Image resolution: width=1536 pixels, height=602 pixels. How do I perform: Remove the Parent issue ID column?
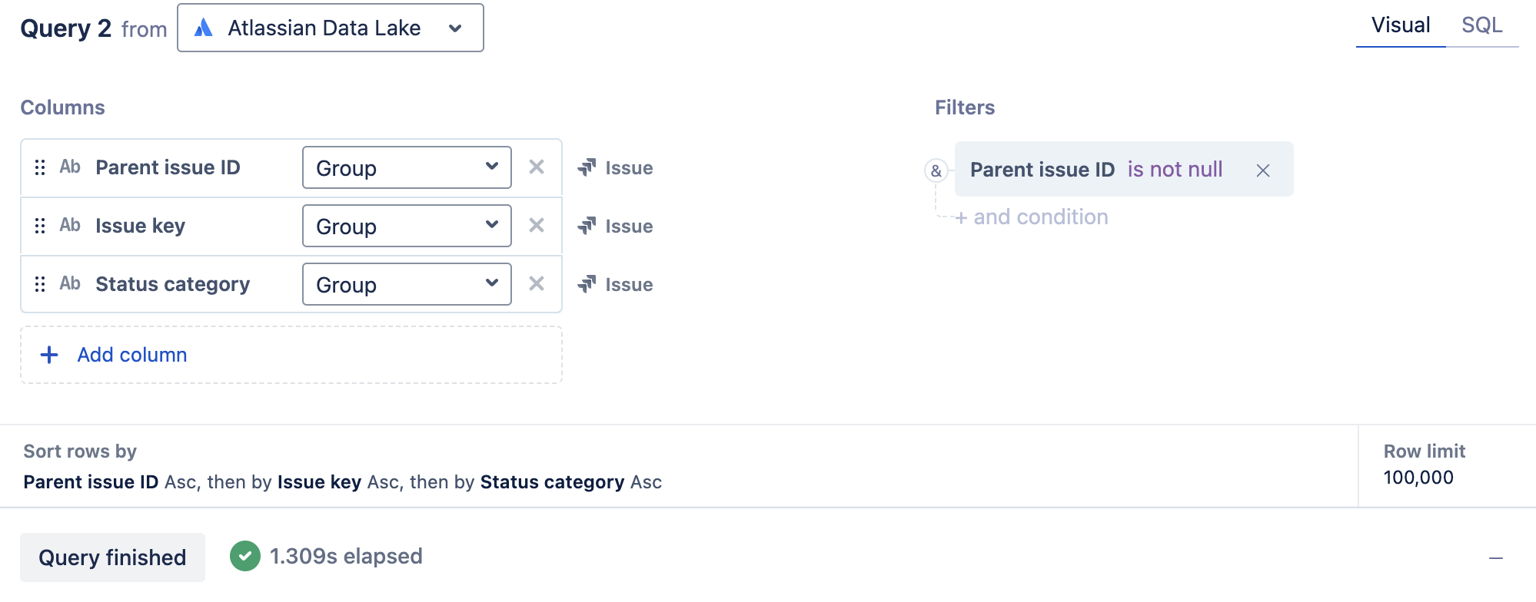pyautogui.click(x=537, y=167)
